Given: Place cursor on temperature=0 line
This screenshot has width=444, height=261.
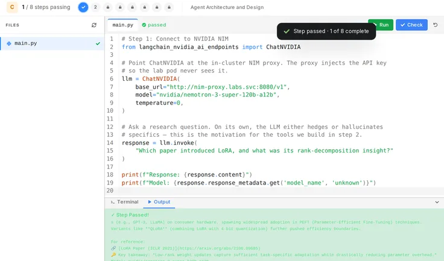Looking at the screenshot, I should coord(159,102).
